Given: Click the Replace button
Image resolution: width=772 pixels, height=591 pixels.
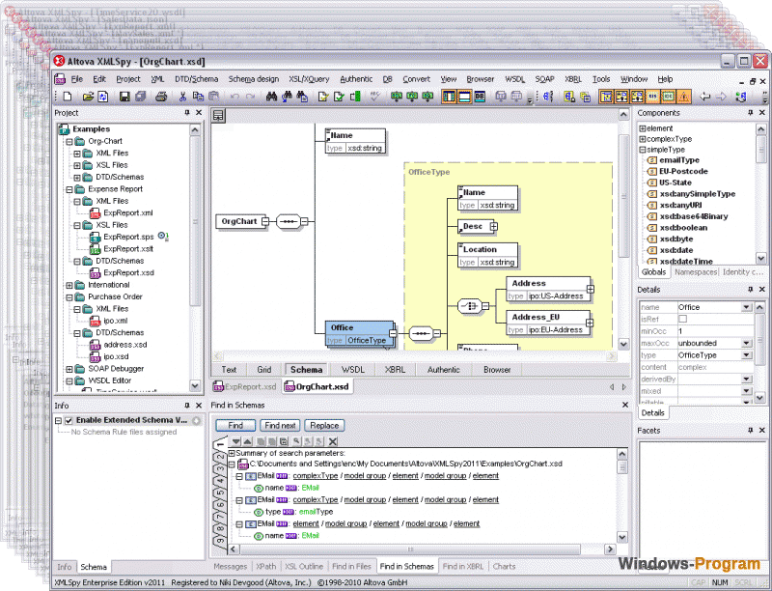Looking at the screenshot, I should tap(324, 426).
